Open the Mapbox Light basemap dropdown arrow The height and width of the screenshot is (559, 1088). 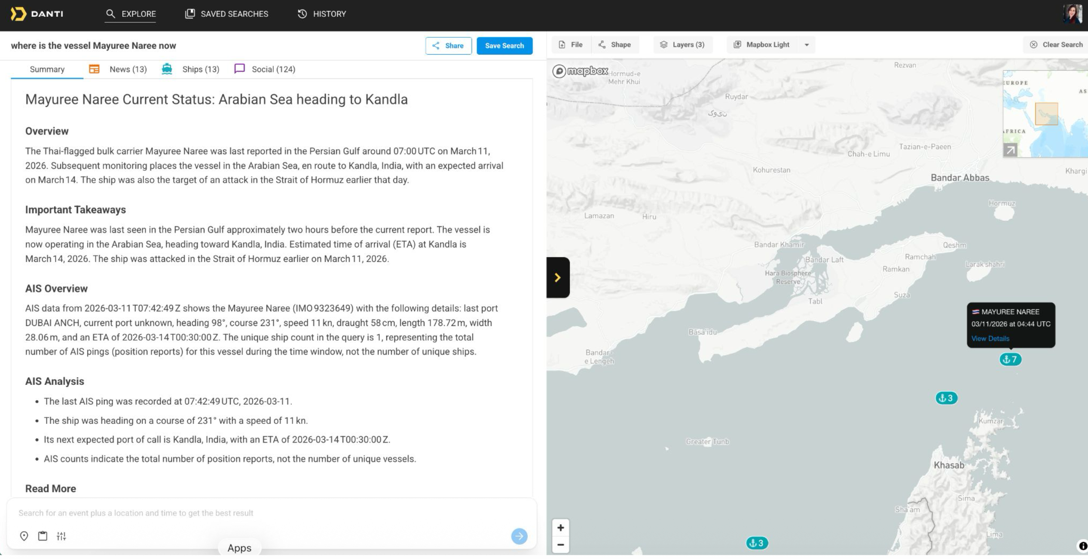807,45
